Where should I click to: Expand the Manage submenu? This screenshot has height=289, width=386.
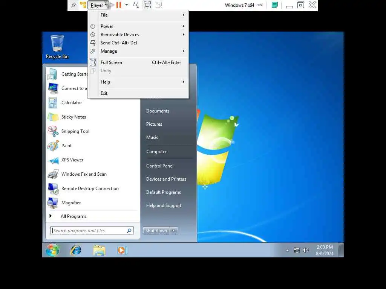[138, 51]
